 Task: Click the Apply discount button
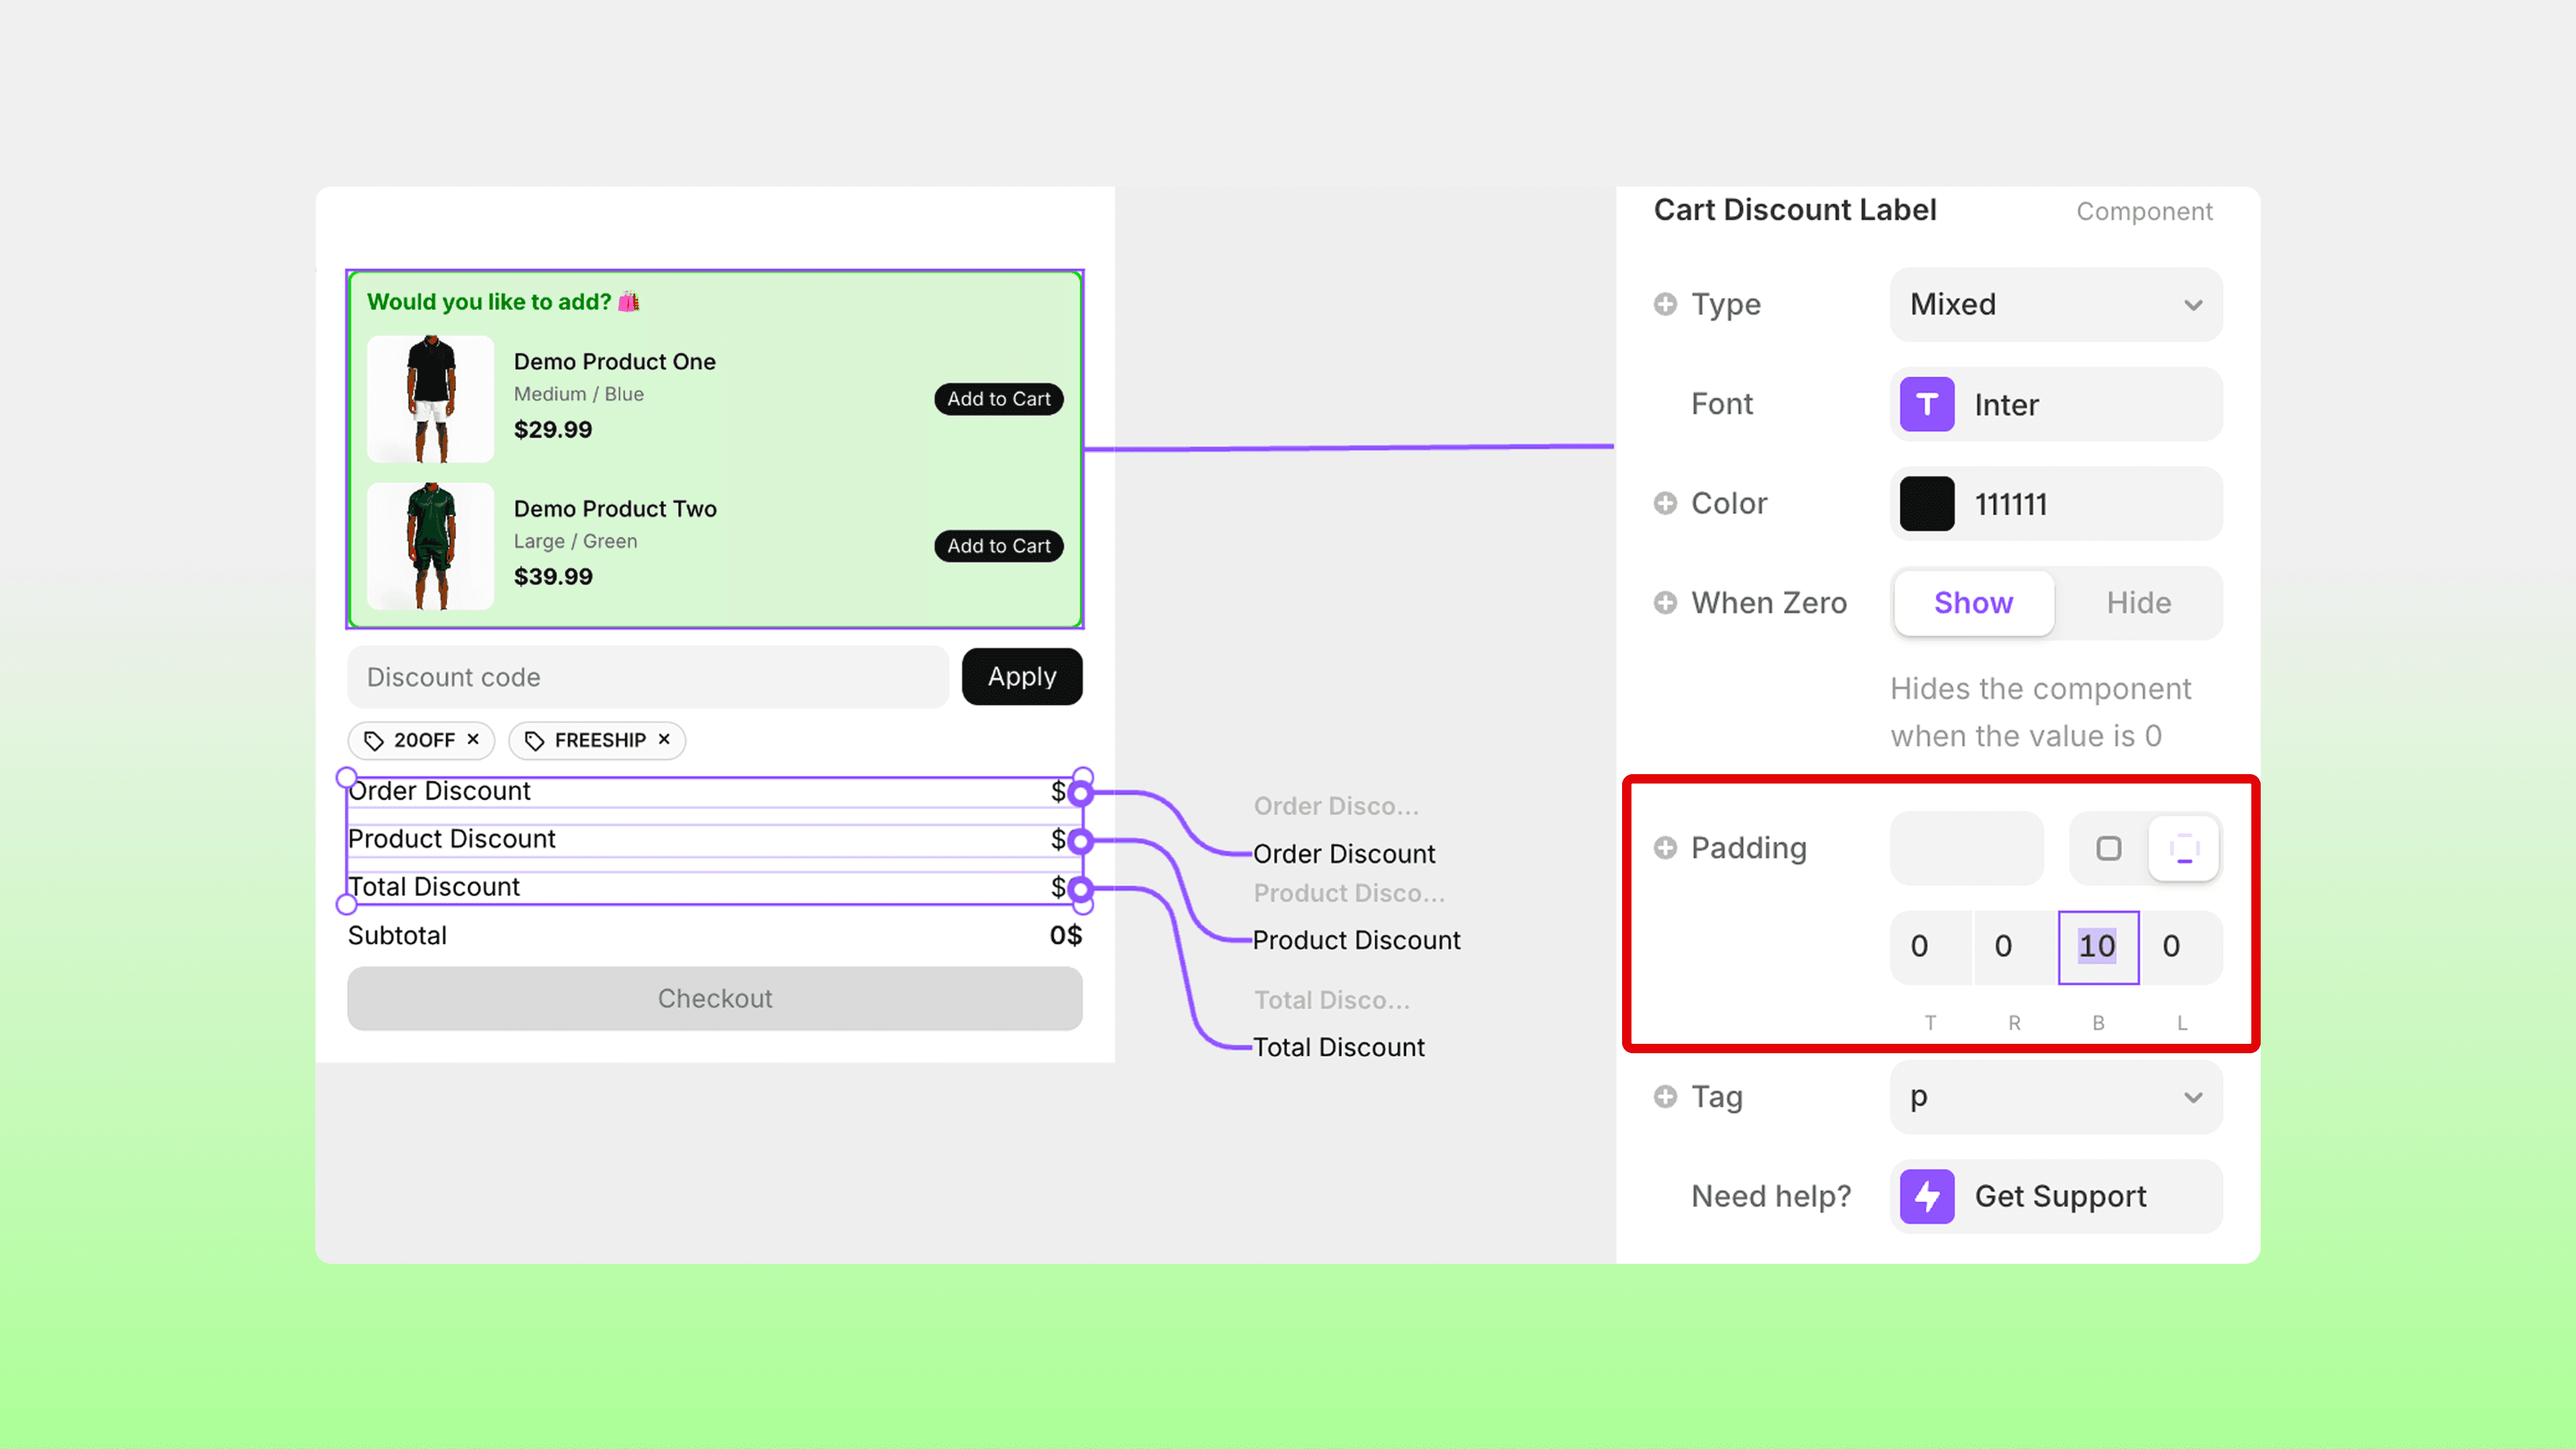[x=1021, y=677]
